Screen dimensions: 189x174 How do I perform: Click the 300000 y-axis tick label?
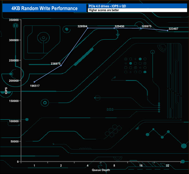(14, 40)
